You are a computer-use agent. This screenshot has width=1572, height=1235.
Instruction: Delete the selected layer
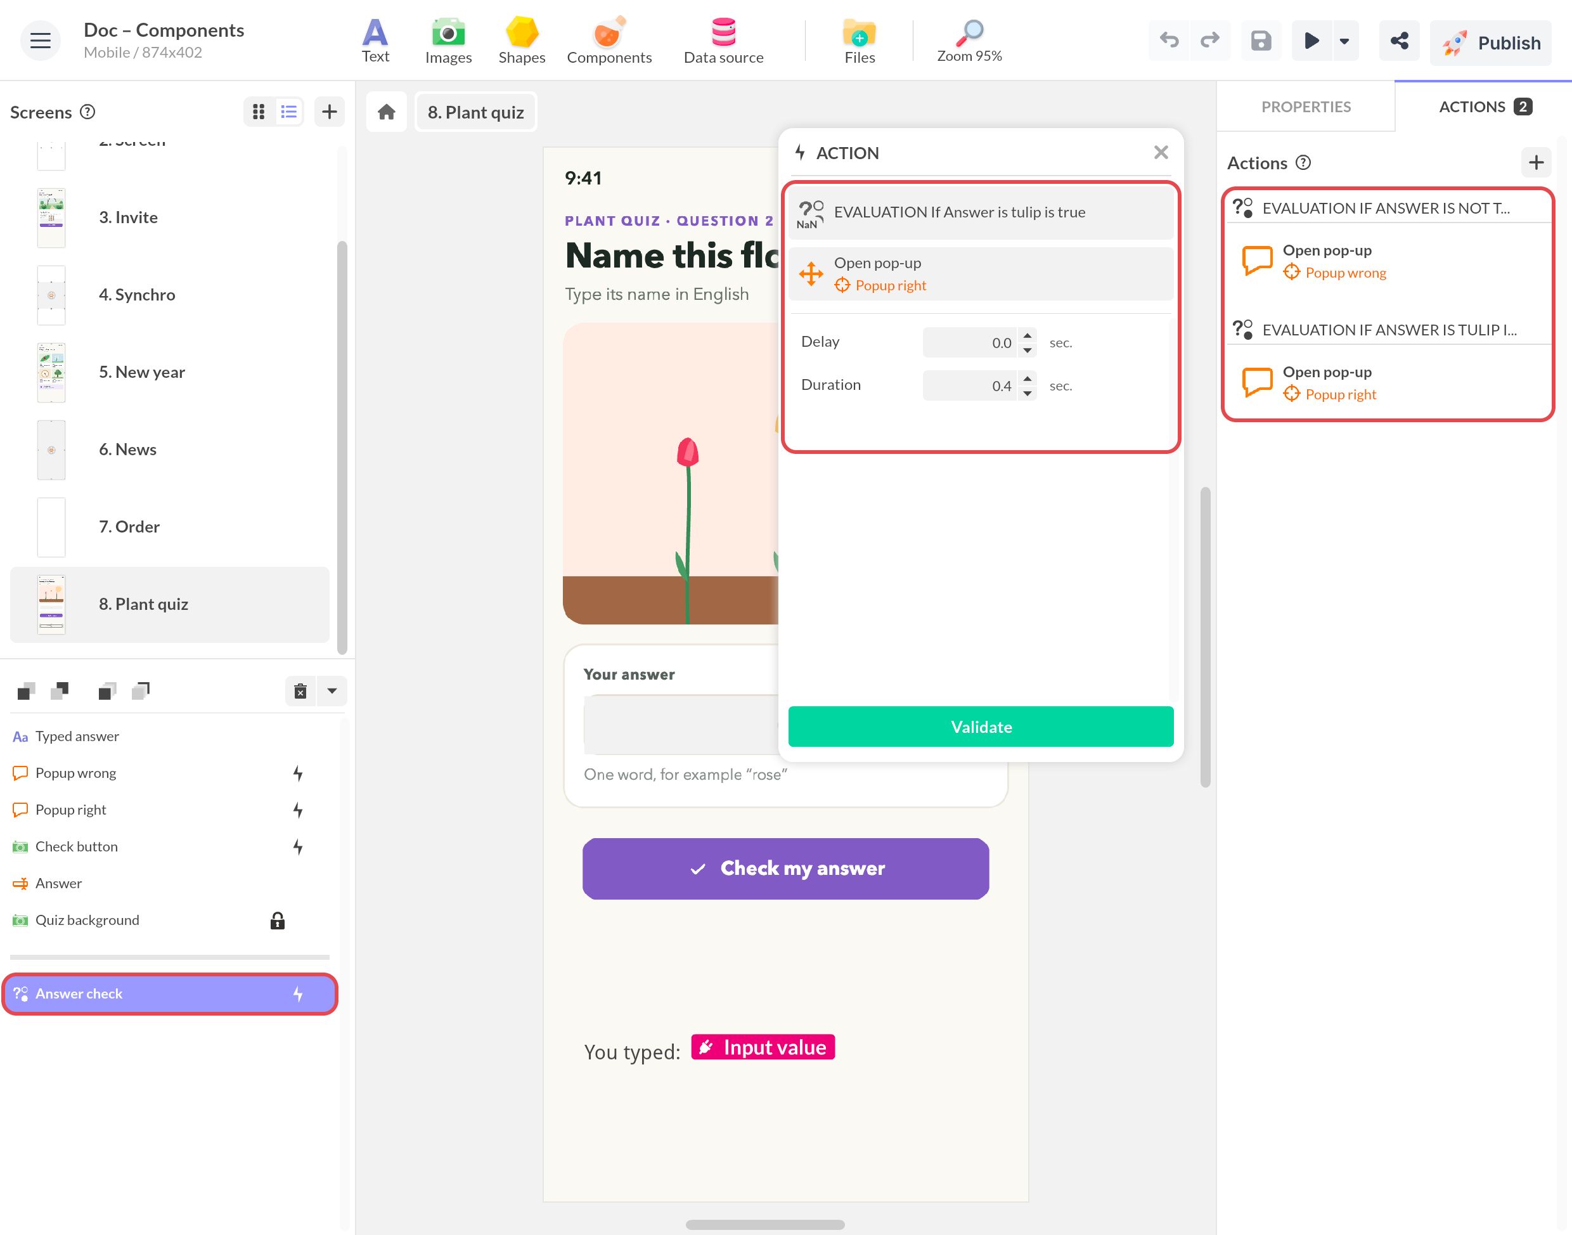300,691
